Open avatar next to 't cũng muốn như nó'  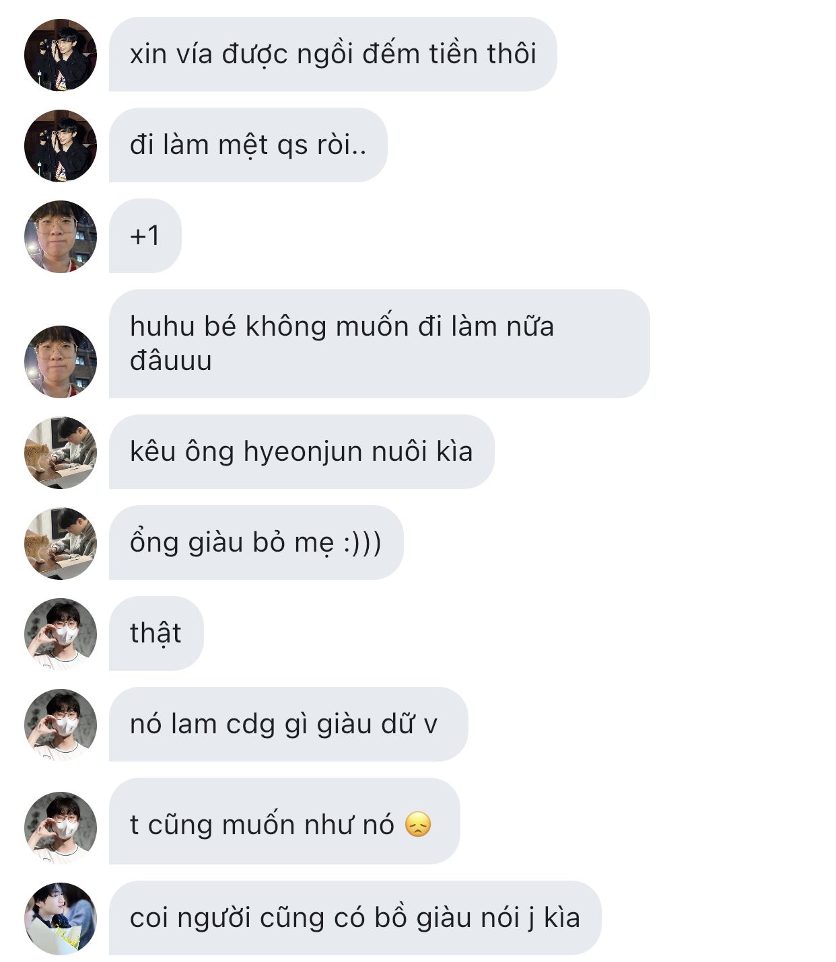click(x=61, y=827)
